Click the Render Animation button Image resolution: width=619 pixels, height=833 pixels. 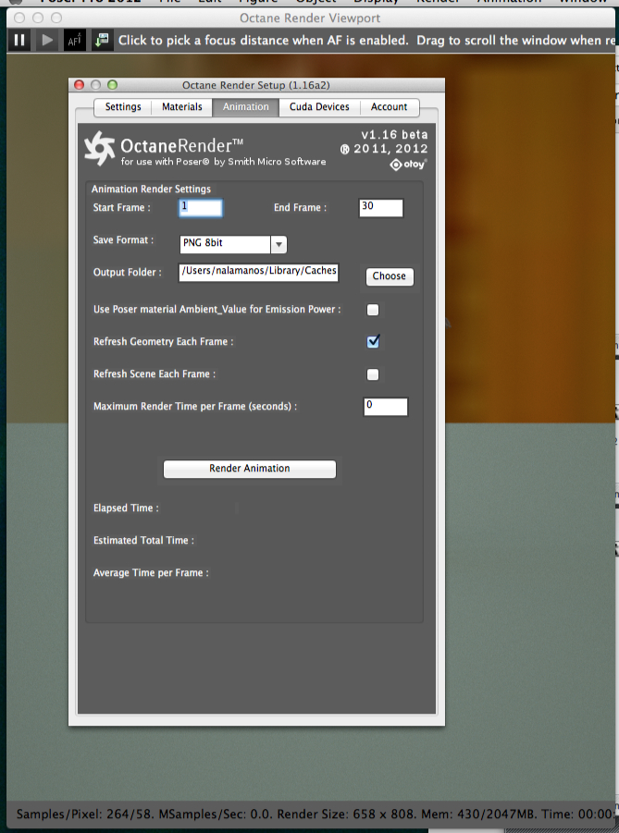tap(250, 469)
